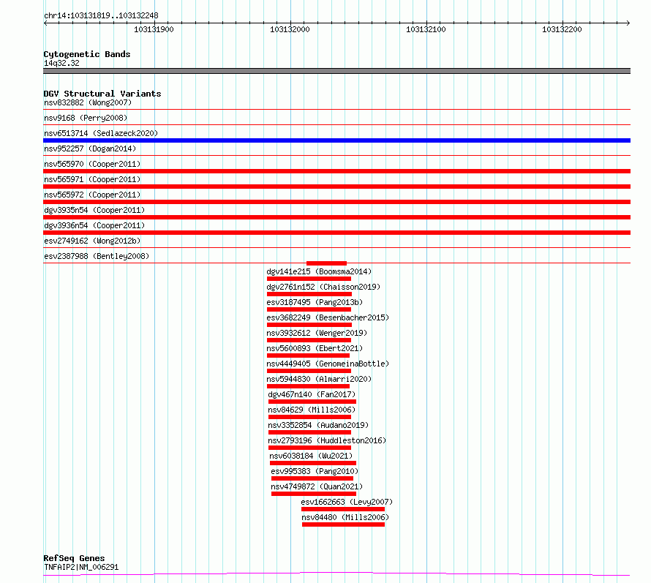Select variant nsv9168 (Perry2008) label
This screenshot has height=583, width=651.
(x=86, y=118)
